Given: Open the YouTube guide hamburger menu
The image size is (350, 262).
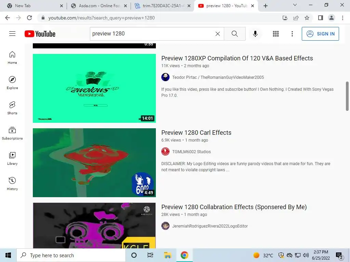Looking at the screenshot, I should [x=12, y=34].
